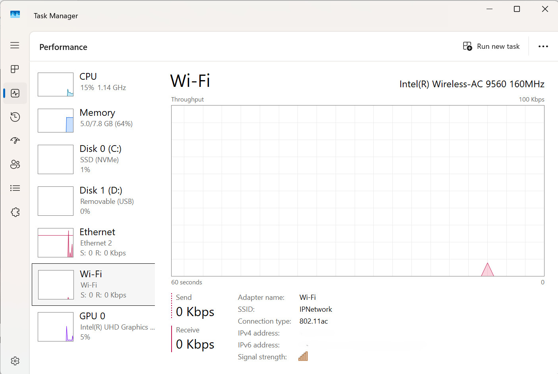Go to the Processes page icon
This screenshot has height=374, width=558.
[x=15, y=69]
